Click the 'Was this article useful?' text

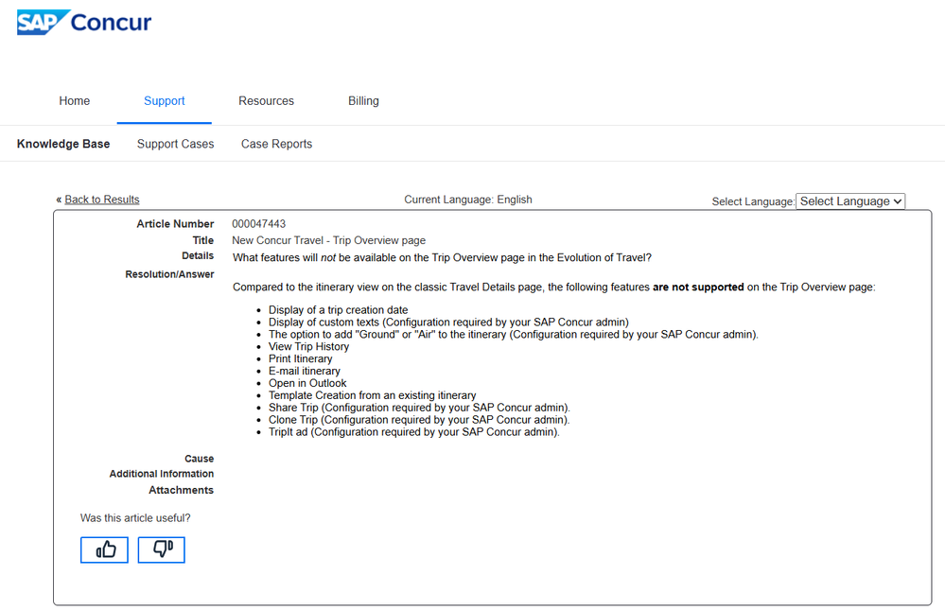coord(135,517)
